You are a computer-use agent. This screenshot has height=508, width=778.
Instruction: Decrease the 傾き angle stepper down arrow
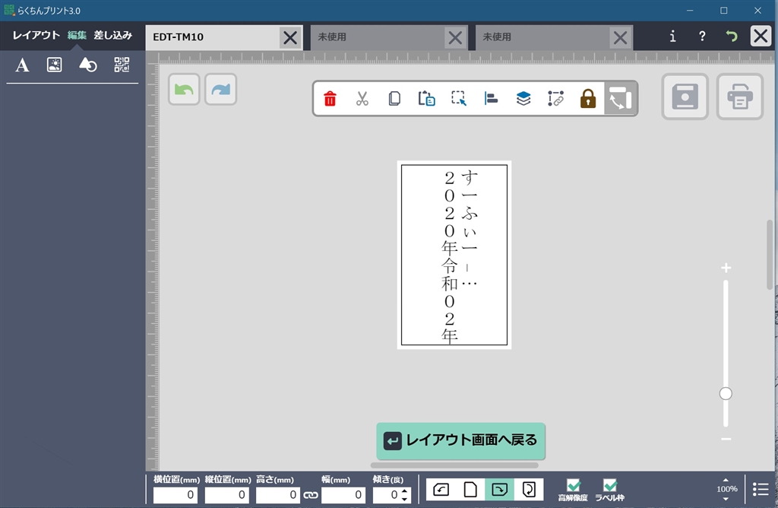pyautogui.click(x=404, y=498)
